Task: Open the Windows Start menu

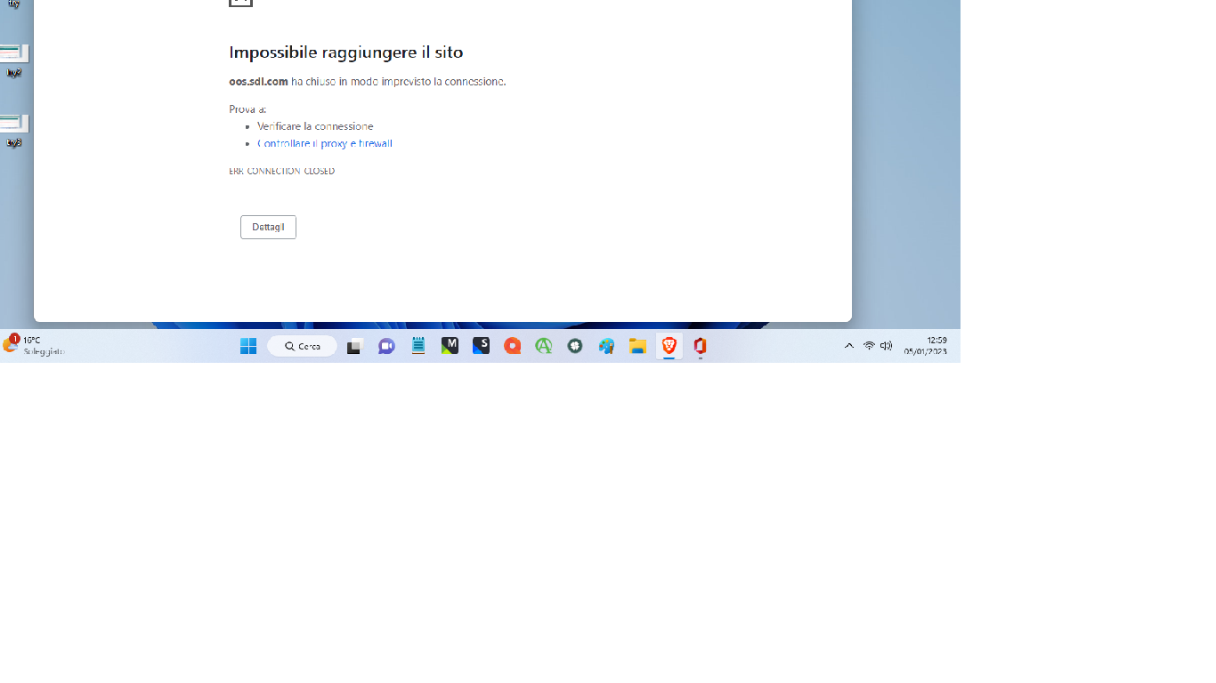Action: tap(248, 346)
